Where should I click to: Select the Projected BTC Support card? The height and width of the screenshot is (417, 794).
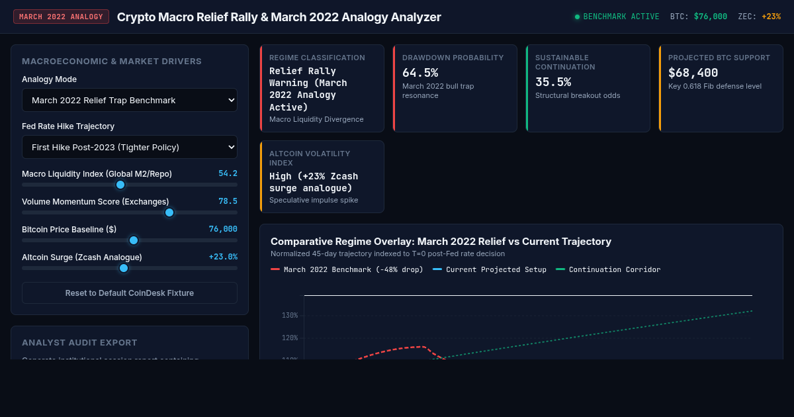pyautogui.click(x=721, y=88)
